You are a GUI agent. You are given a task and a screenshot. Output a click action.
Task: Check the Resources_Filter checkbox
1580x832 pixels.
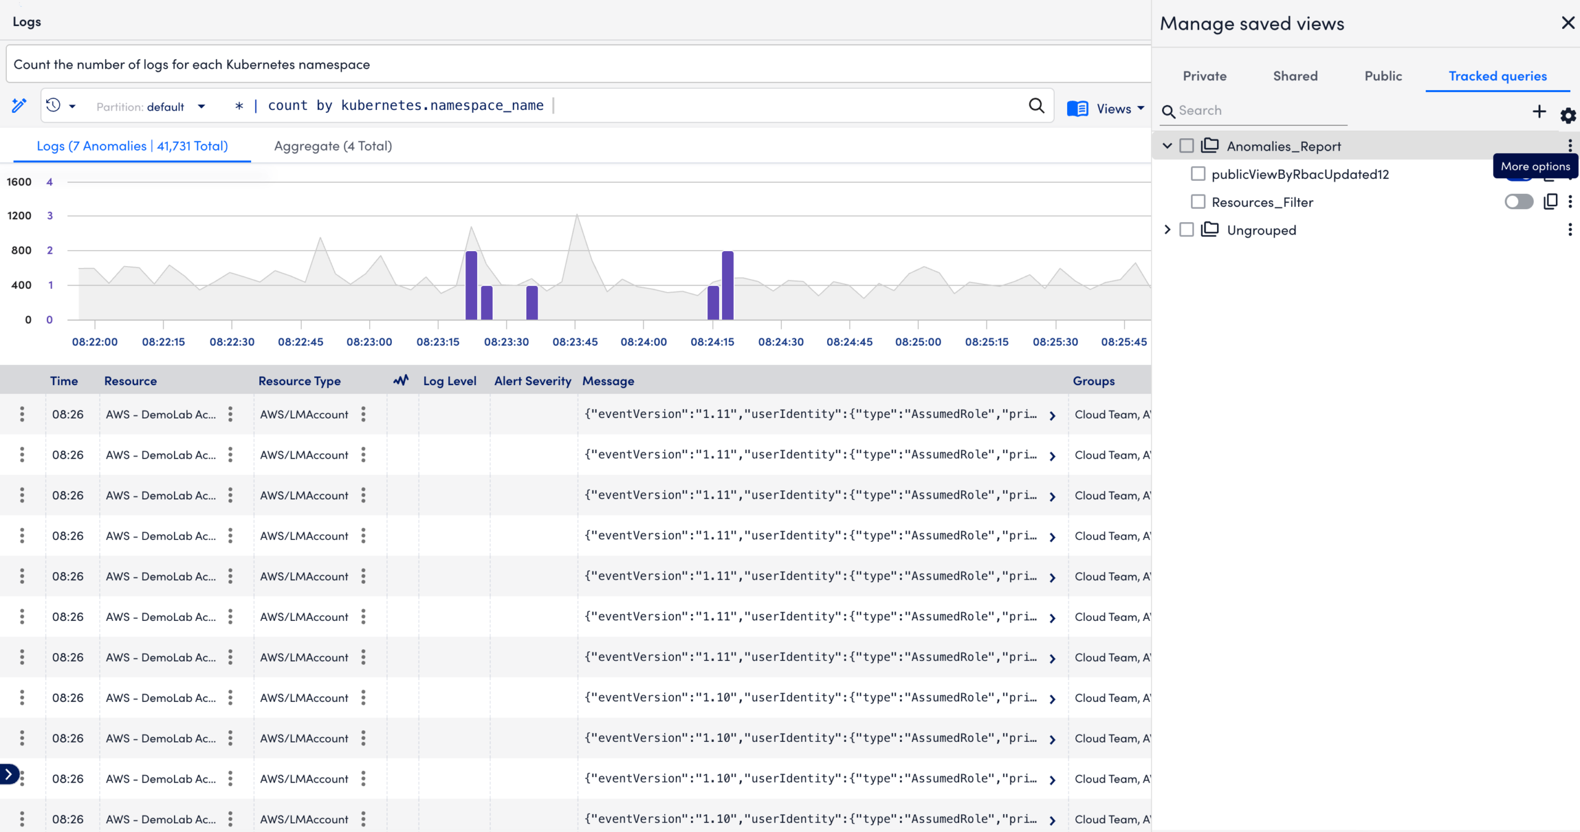tap(1198, 202)
